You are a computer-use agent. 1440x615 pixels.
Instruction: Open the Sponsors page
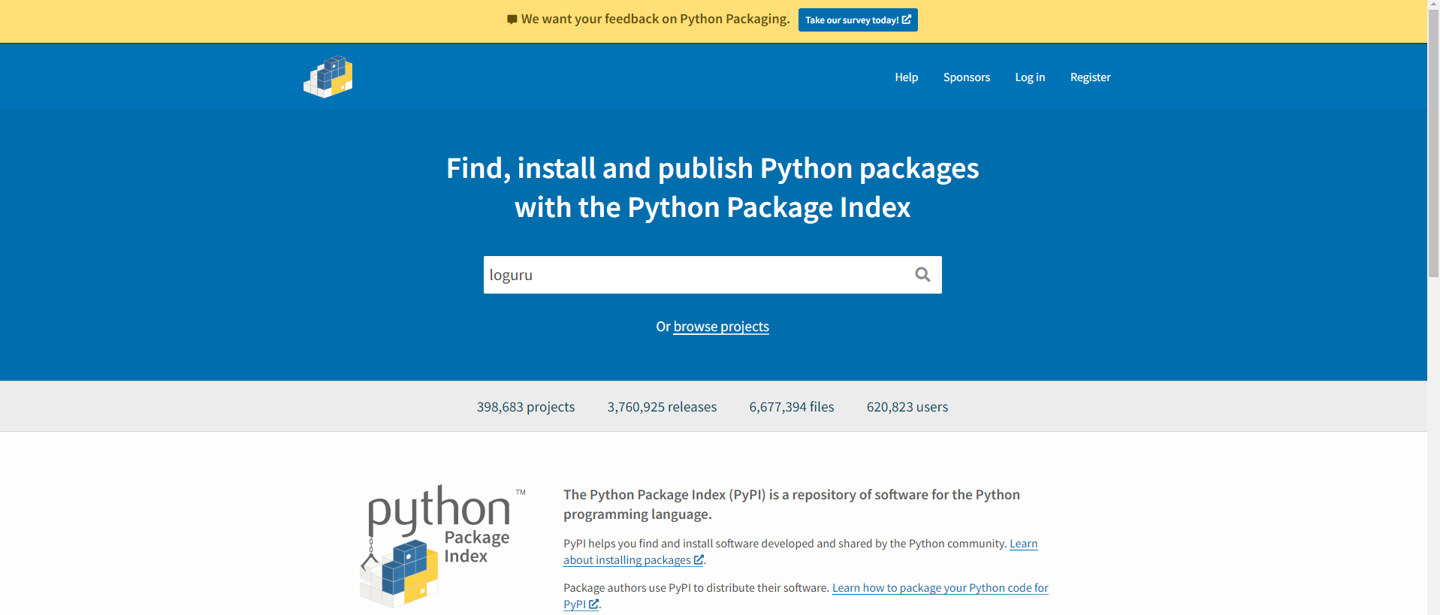point(966,77)
